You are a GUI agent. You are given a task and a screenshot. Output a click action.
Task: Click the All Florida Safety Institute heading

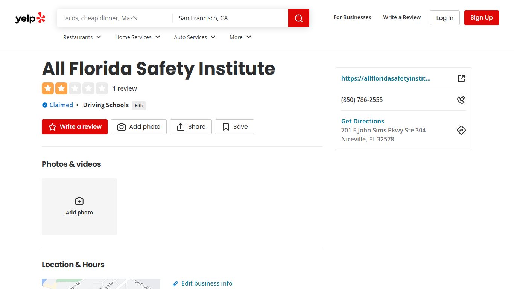coord(158,68)
